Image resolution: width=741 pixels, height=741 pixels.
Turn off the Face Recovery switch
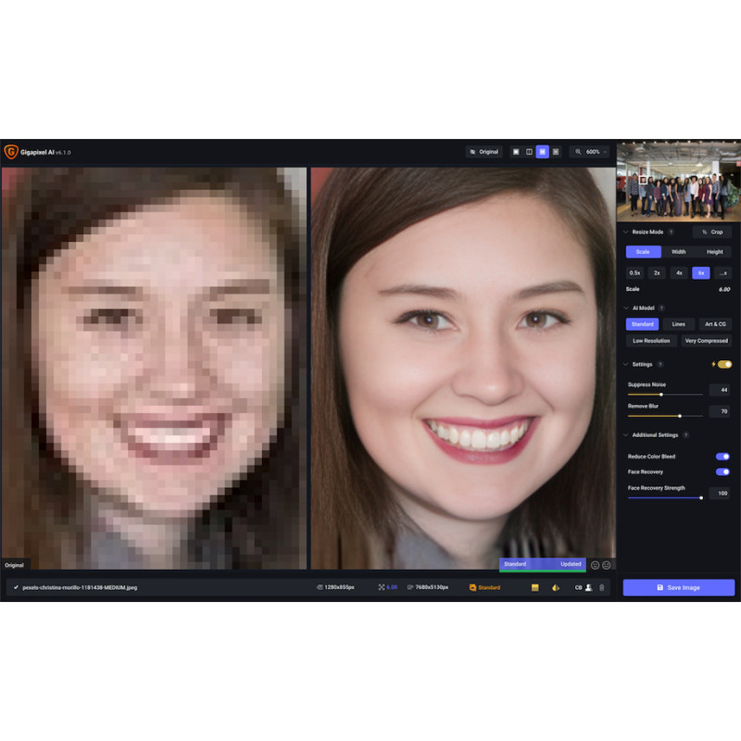pyautogui.click(x=722, y=471)
